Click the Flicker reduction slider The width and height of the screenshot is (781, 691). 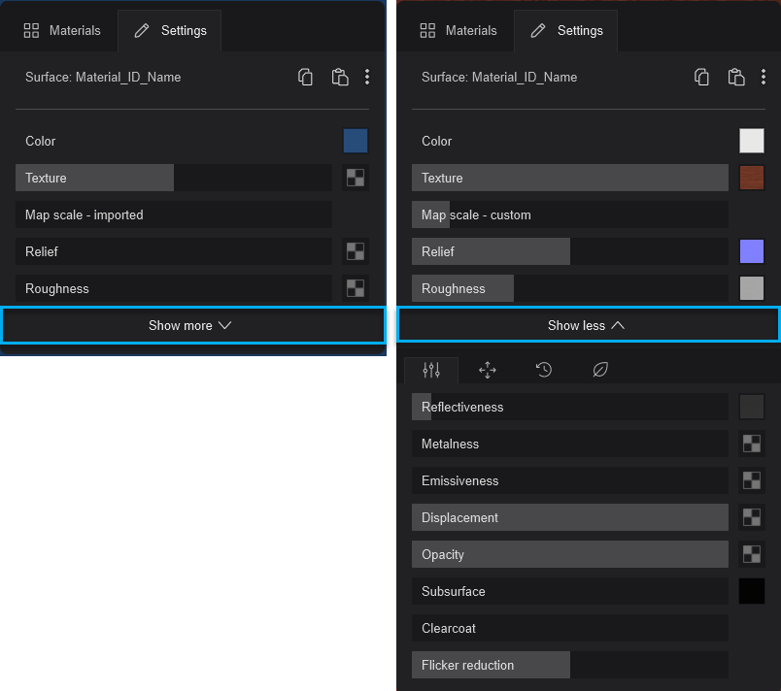point(570,665)
